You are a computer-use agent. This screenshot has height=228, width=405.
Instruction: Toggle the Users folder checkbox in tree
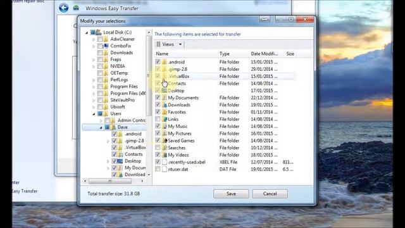click(100, 114)
